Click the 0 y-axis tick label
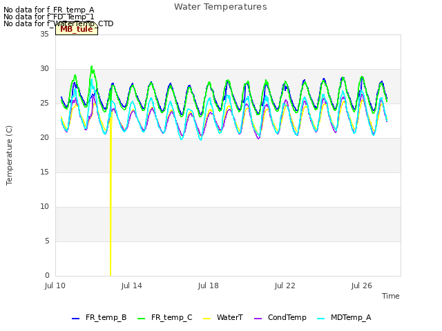Screen dimensions: 442x331 [47, 275]
